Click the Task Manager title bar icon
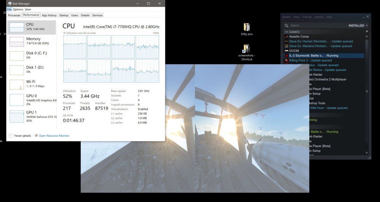 [9, 3]
